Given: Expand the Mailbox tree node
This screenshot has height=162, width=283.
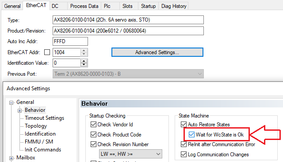Looking at the screenshot, I should 11,158.
